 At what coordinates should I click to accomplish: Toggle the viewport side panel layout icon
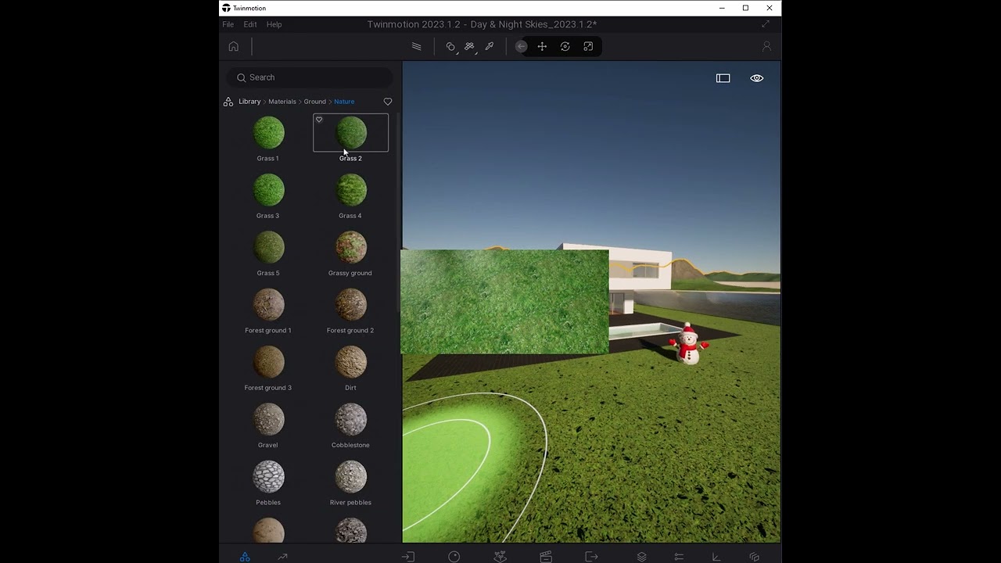point(723,78)
